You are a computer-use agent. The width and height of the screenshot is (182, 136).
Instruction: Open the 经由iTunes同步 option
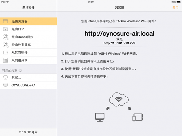pos(29,37)
